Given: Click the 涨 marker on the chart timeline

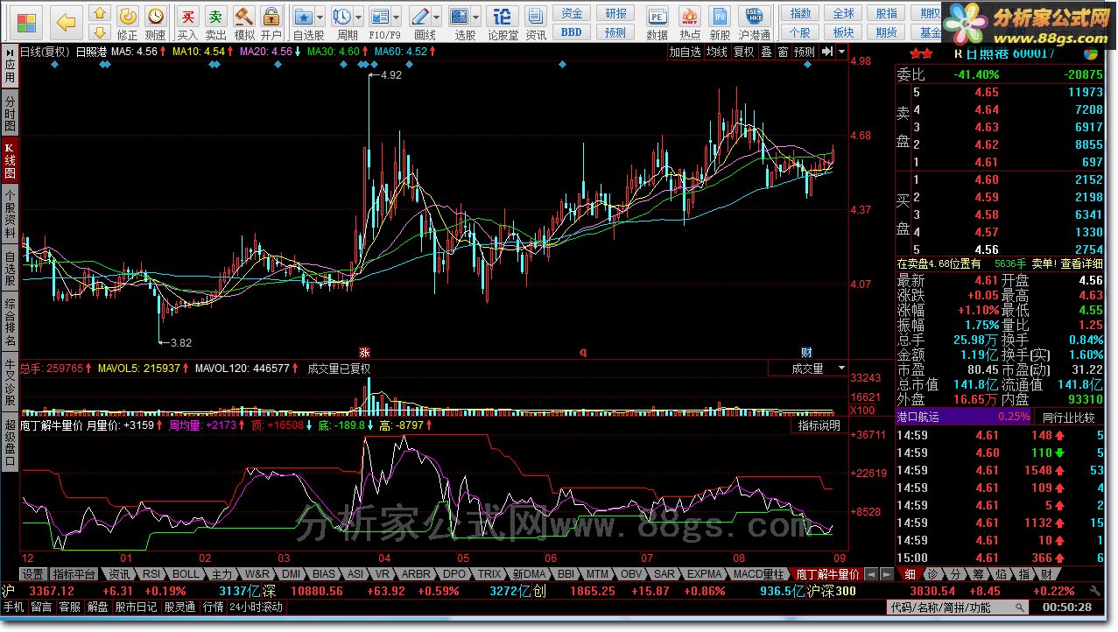Looking at the screenshot, I should 365,352.
